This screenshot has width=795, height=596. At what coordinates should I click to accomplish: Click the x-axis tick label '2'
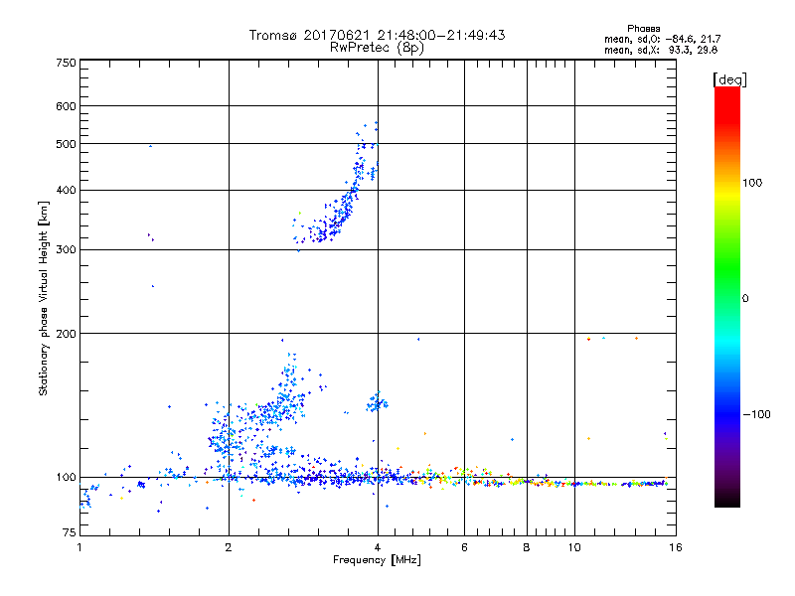[229, 547]
